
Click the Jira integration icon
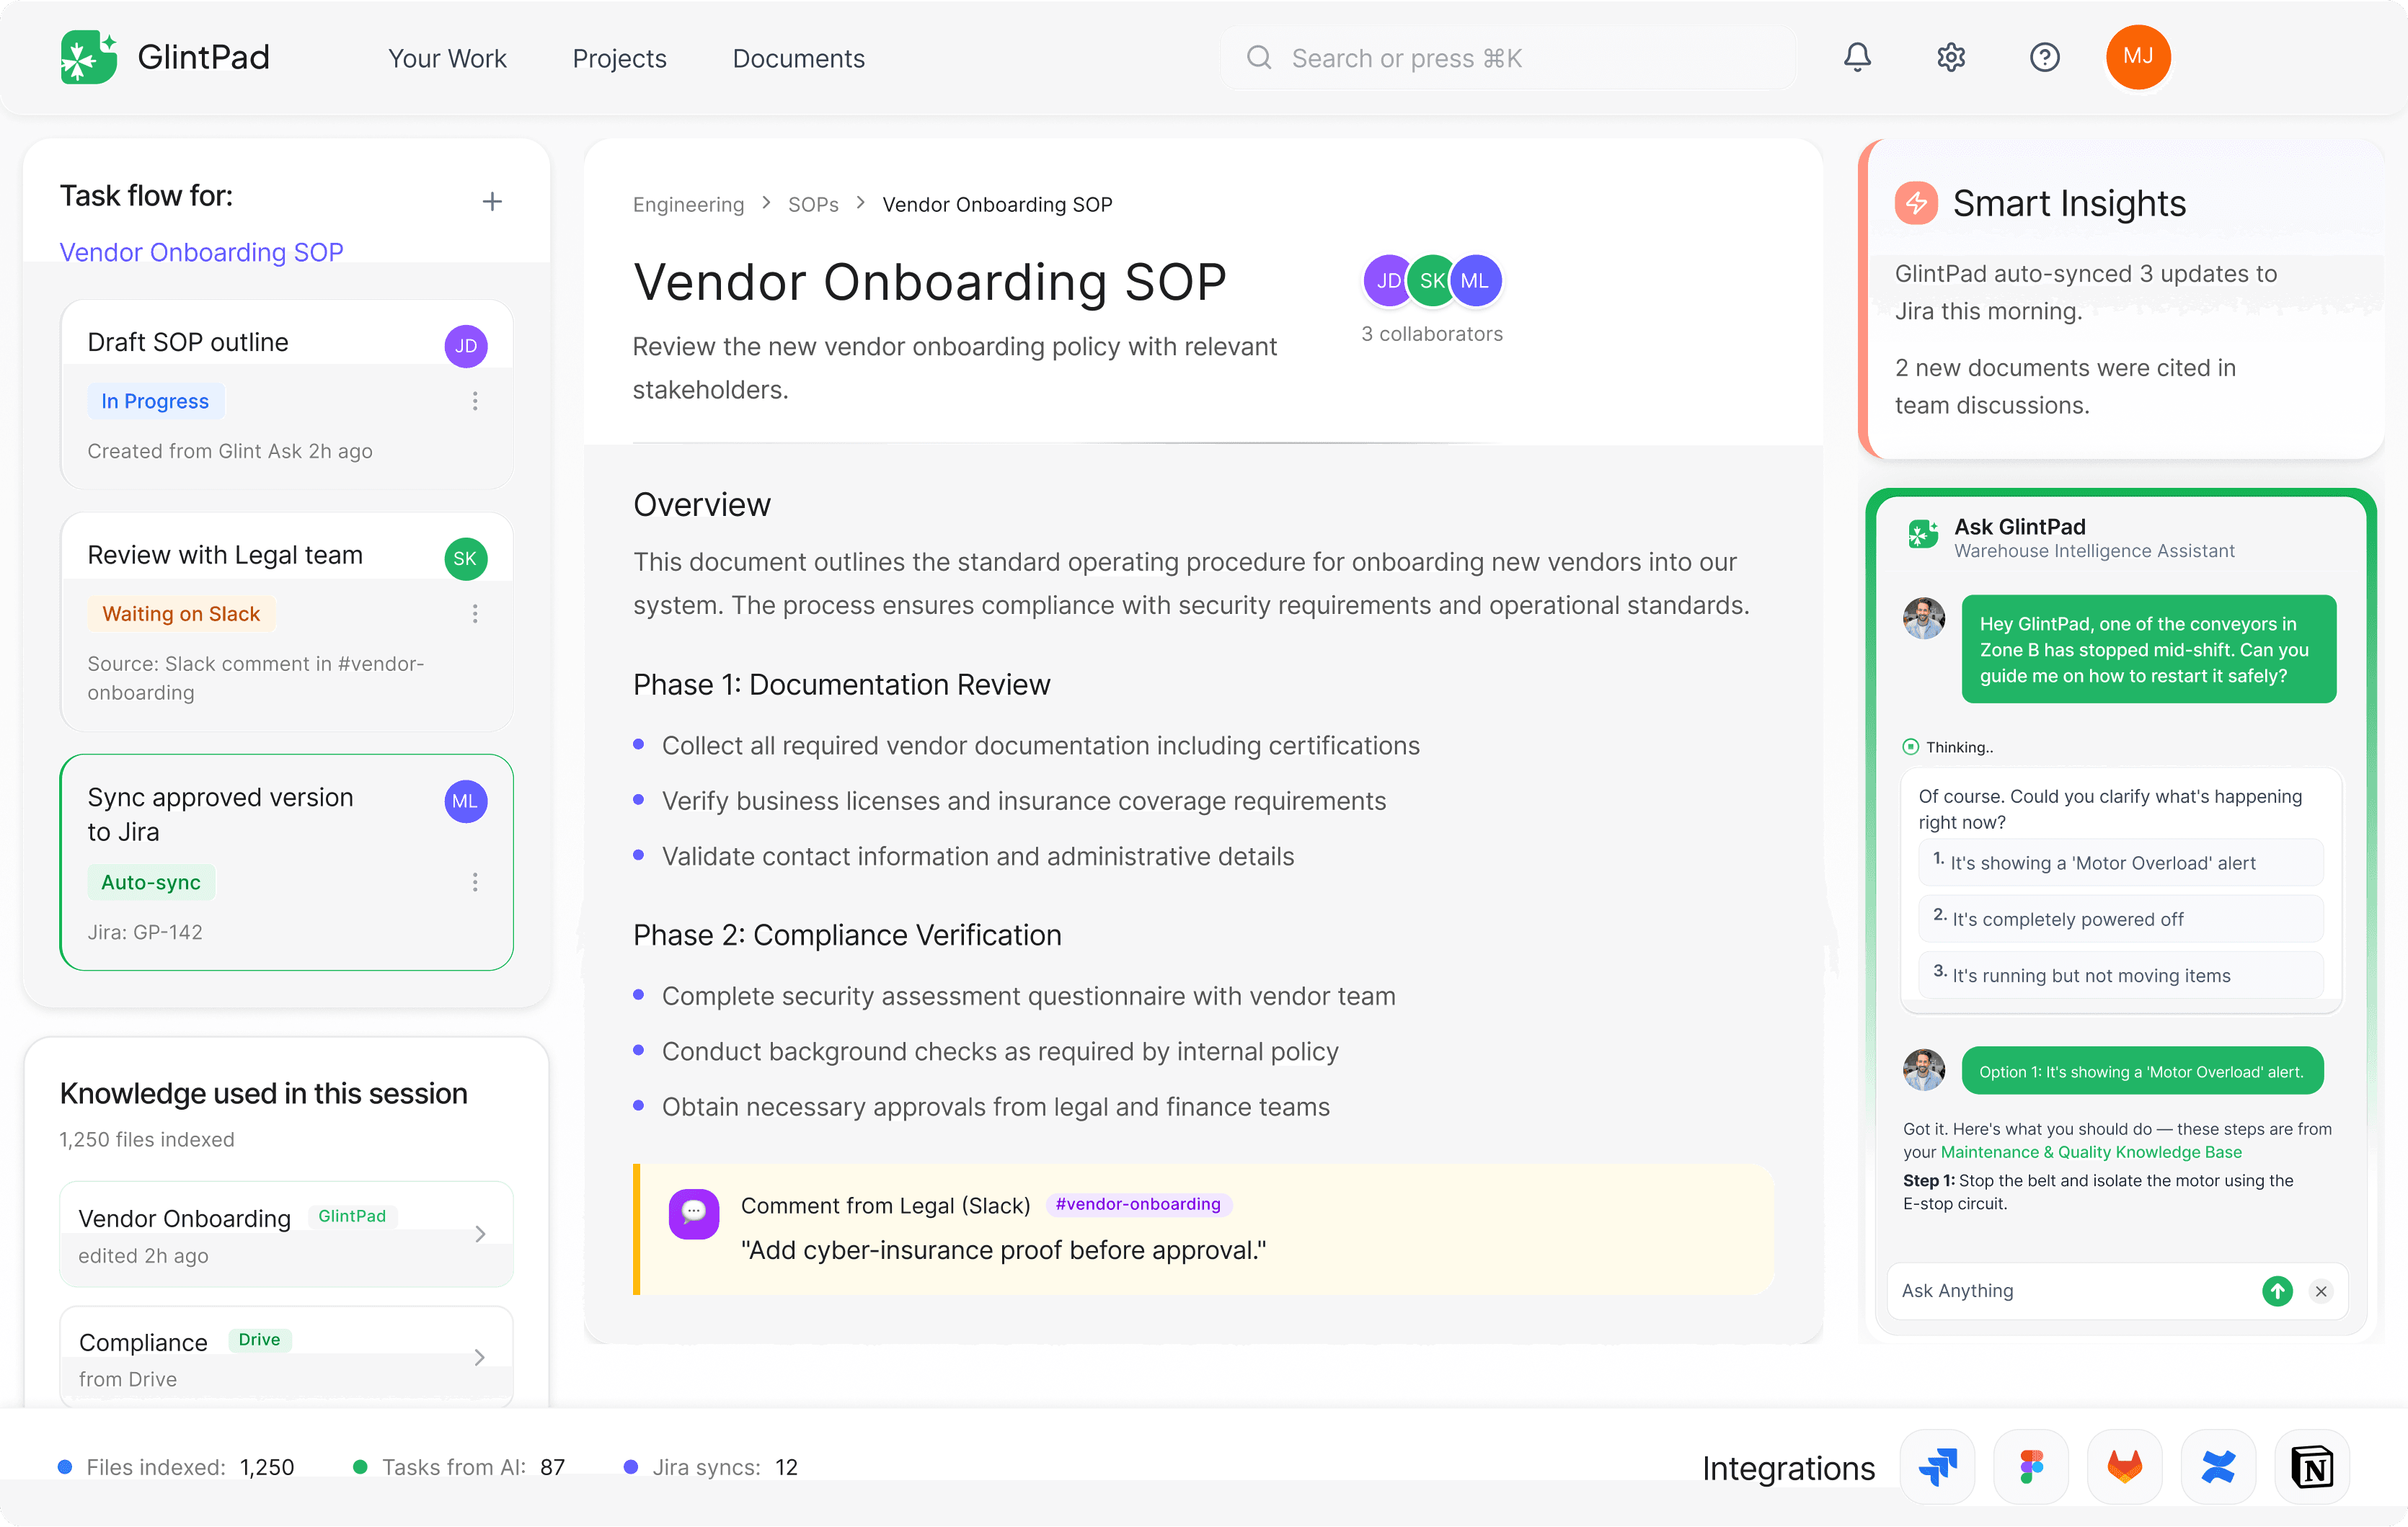pyautogui.click(x=1938, y=1467)
